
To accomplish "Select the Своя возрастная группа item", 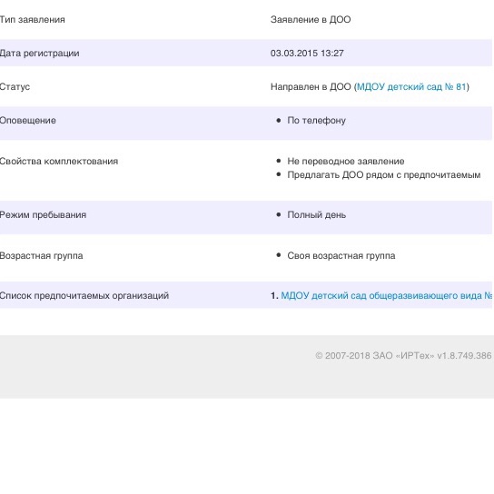I will 341,255.
